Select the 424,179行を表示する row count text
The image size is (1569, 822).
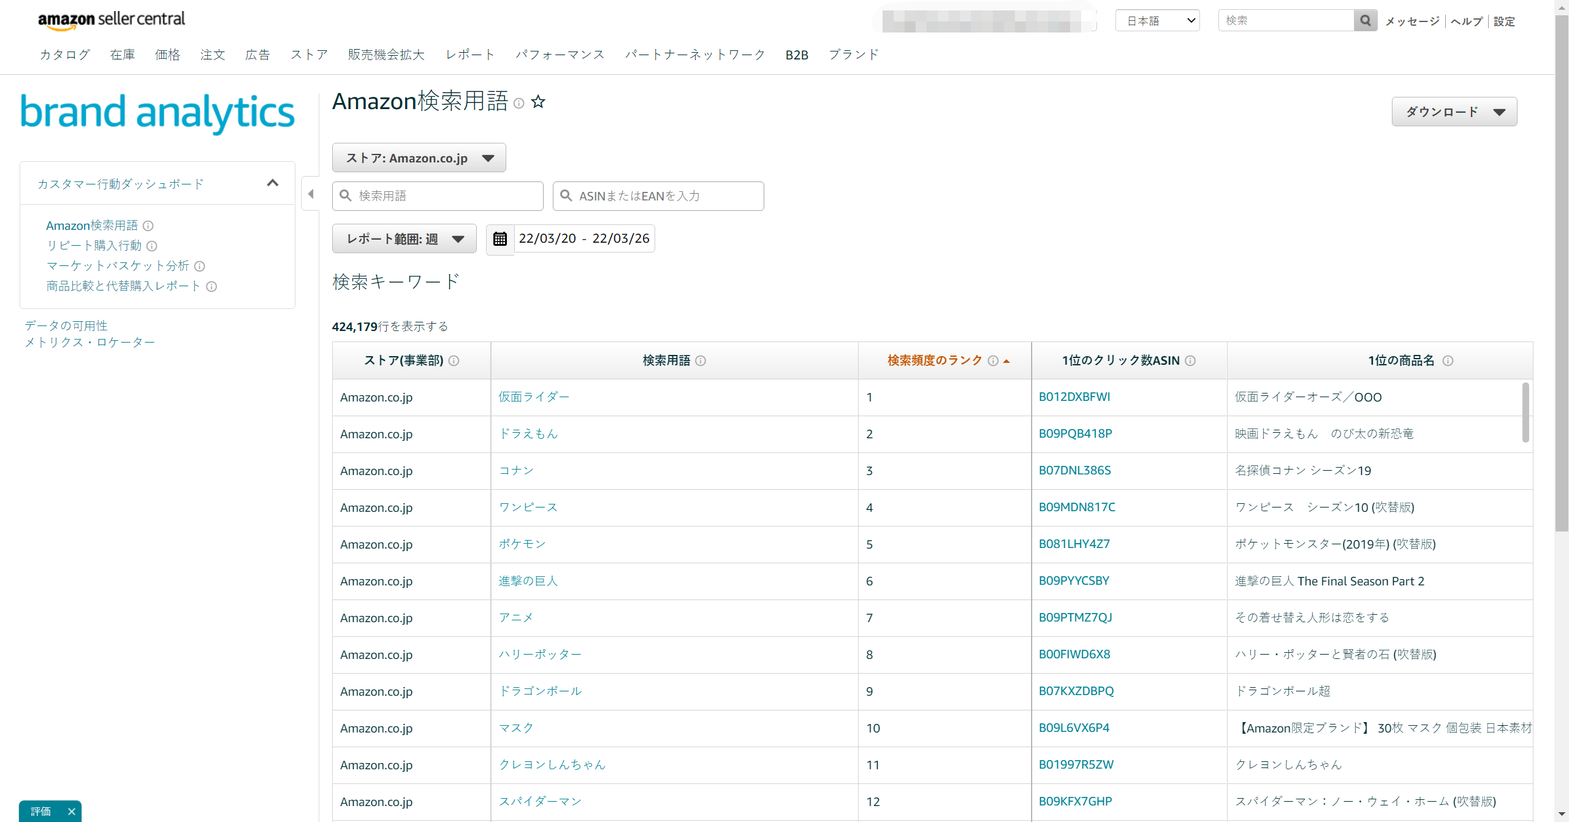(390, 327)
